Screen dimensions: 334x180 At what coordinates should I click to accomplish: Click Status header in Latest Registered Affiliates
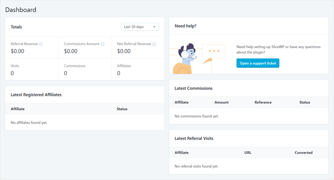(x=122, y=109)
